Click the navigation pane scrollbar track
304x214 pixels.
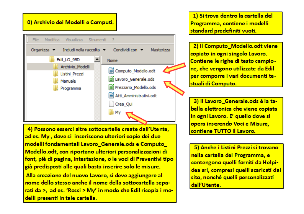[x=97, y=91]
